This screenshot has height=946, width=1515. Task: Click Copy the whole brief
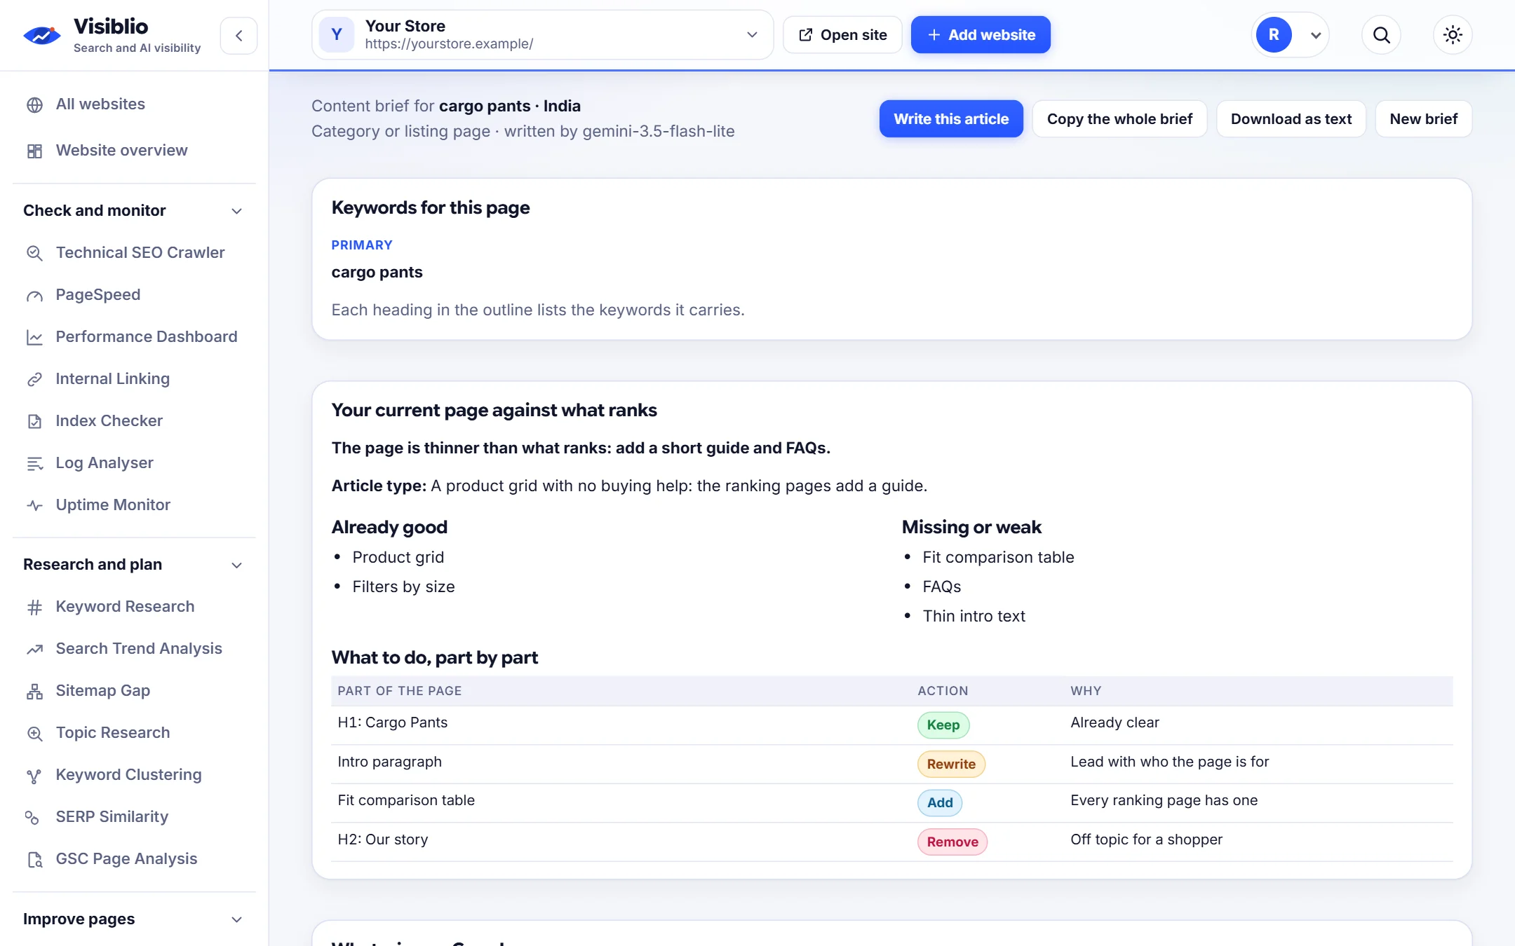[x=1119, y=119]
